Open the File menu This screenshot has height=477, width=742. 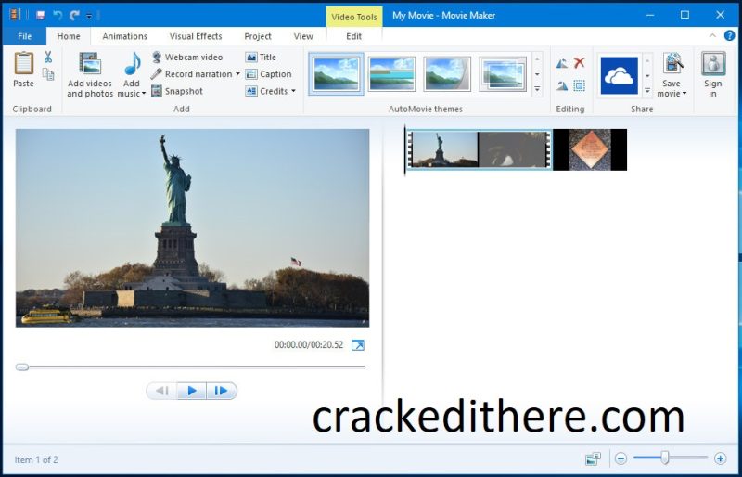point(25,36)
